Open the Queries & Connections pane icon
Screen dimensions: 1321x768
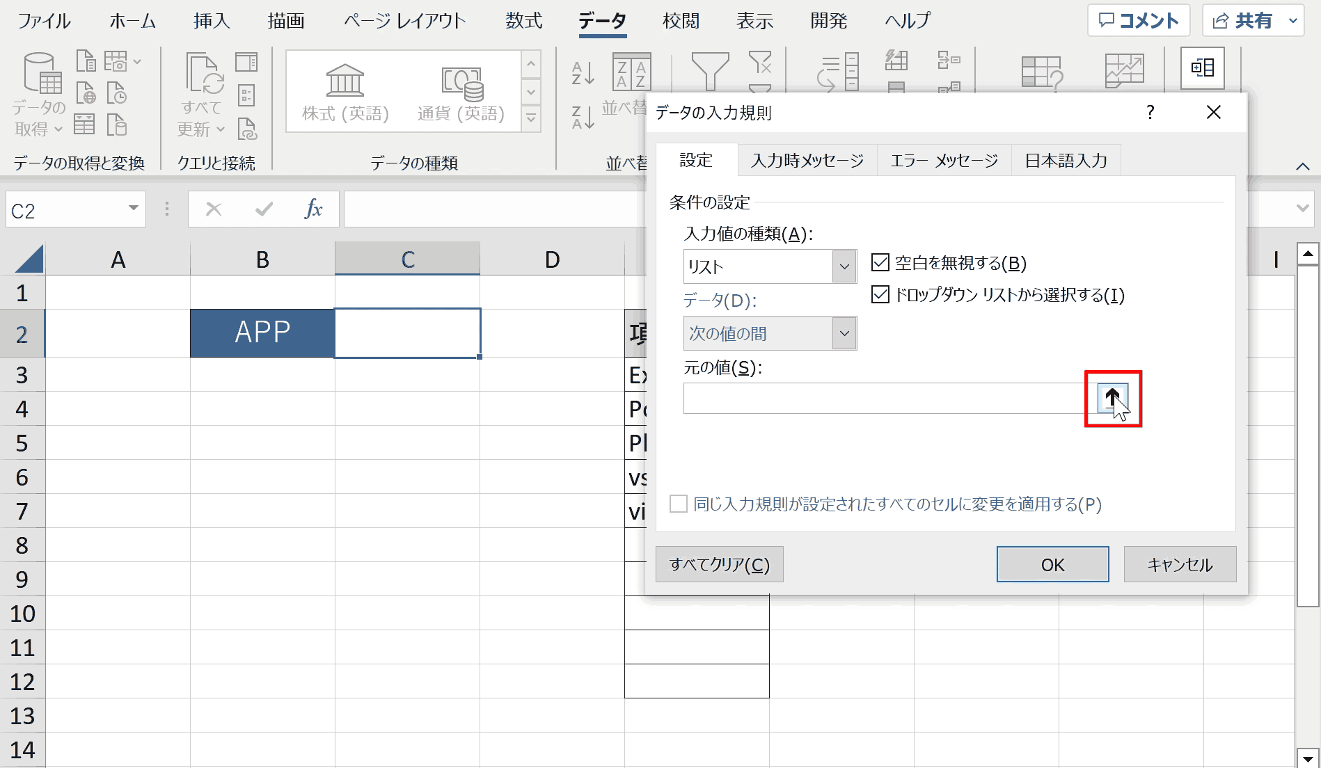click(x=246, y=62)
